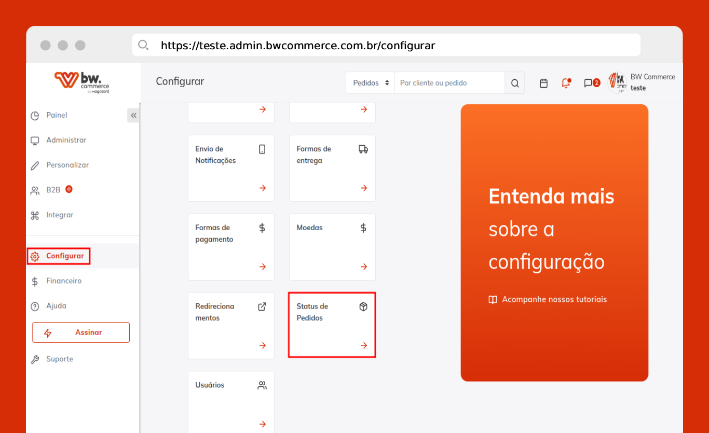The image size is (709, 433).
Task: Click the search magnifier button
Action: [514, 83]
